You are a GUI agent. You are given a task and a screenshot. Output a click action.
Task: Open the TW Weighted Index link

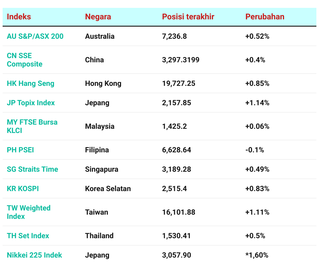(x=29, y=212)
